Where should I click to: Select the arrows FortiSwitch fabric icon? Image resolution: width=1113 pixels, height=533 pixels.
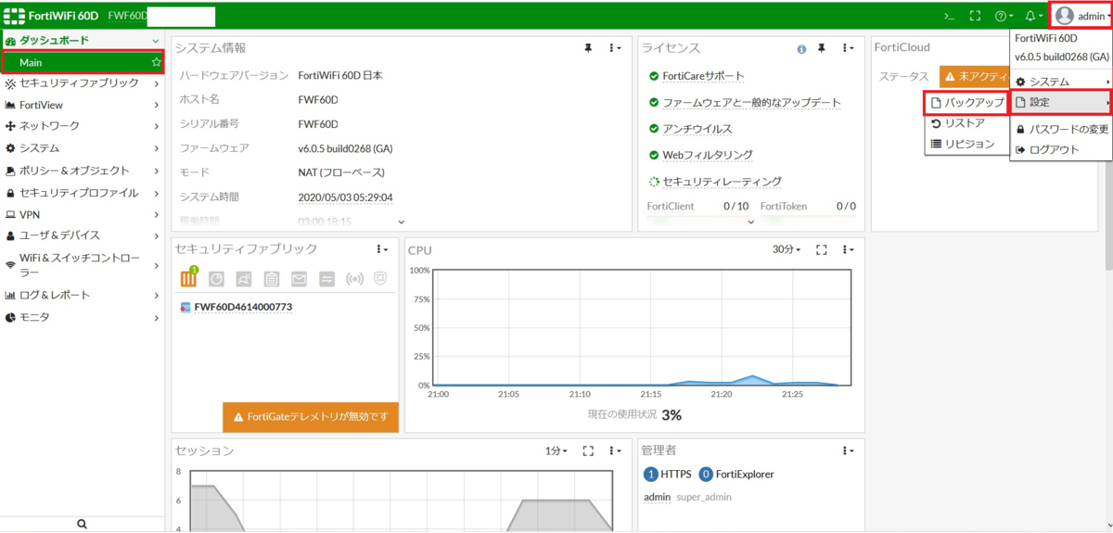coord(326,278)
